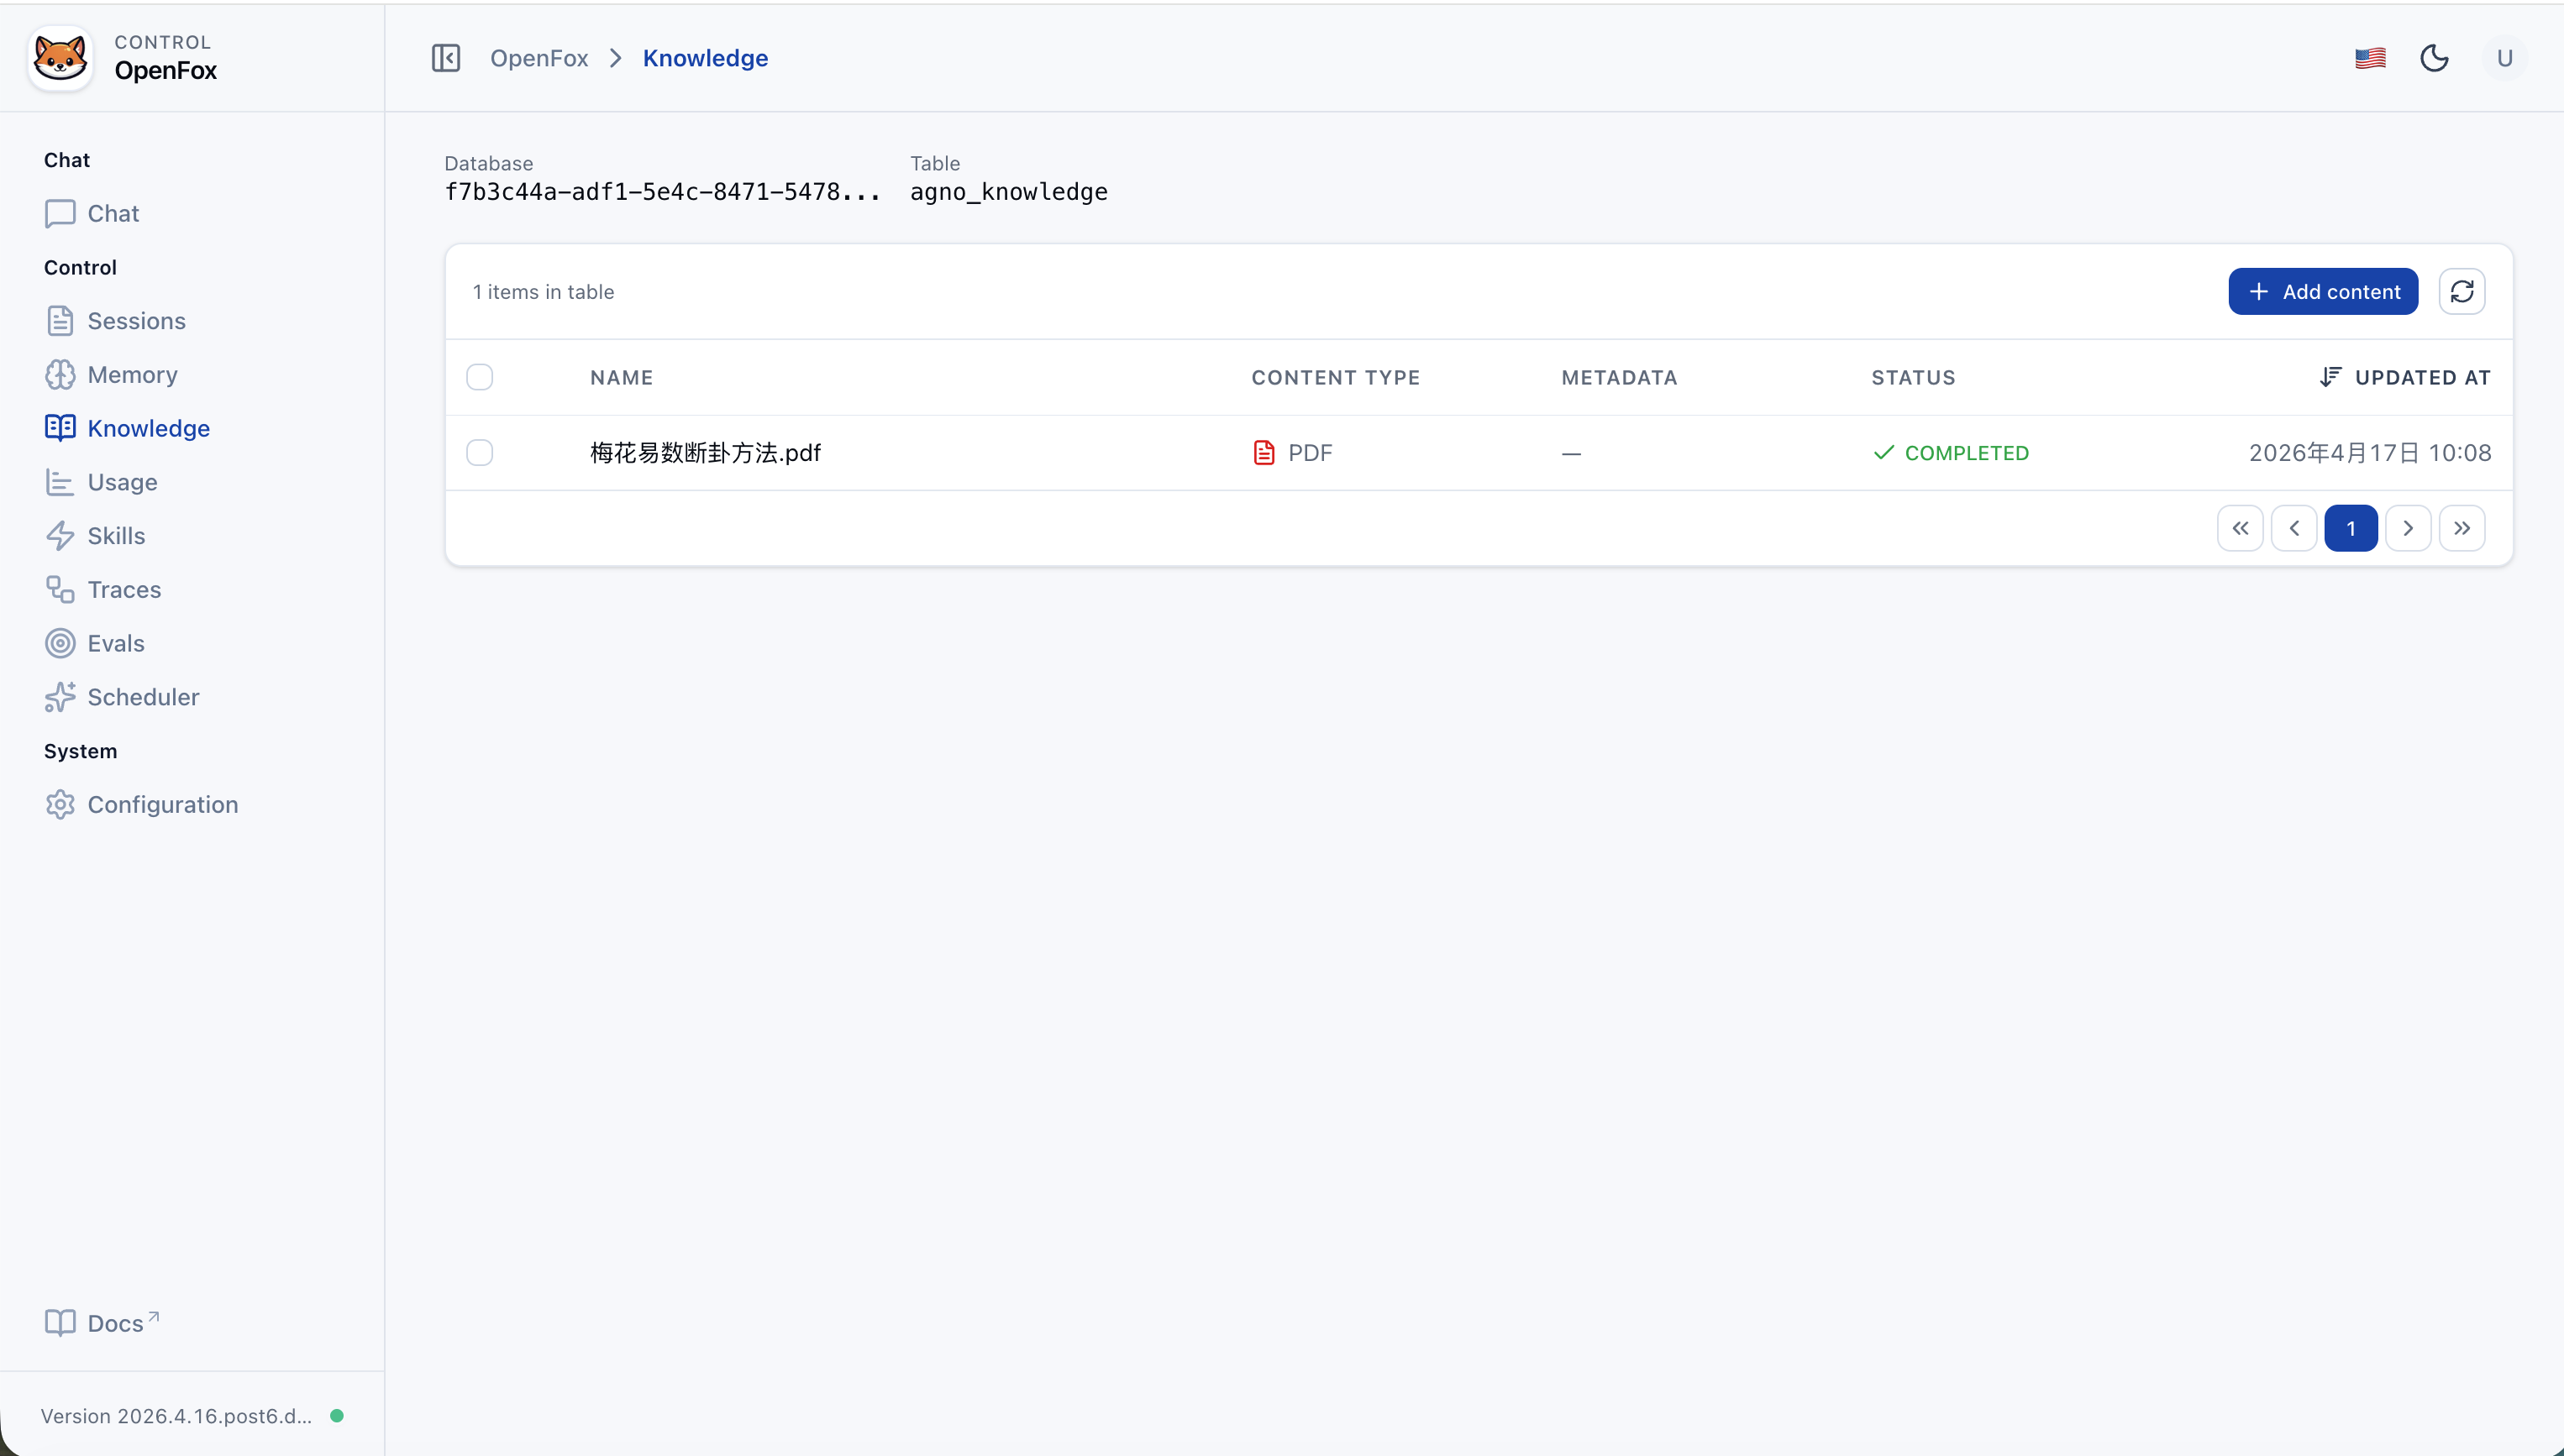Open the Usage section
The height and width of the screenshot is (1456, 2564).
[x=122, y=481]
